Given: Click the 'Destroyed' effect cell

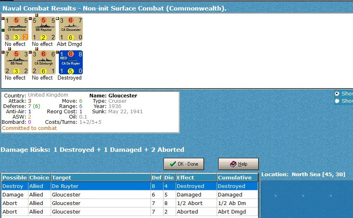Looking at the screenshot, I should tap(196, 186).
